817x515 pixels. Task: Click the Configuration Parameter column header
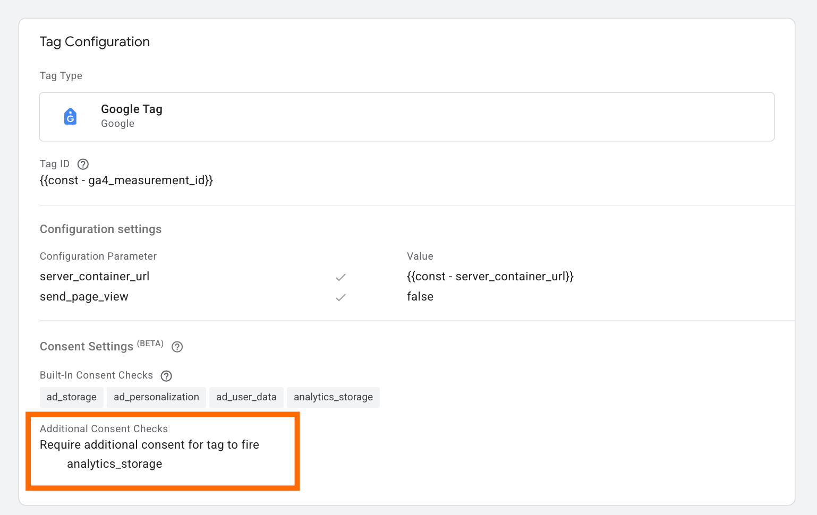pos(98,256)
